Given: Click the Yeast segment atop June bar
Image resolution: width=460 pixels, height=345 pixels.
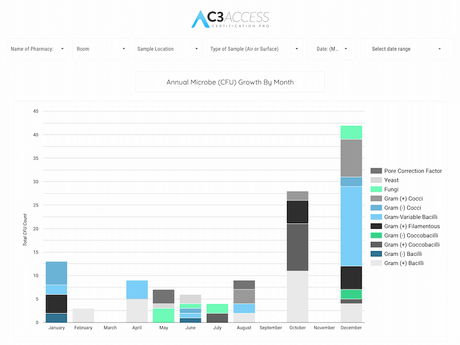Looking at the screenshot, I should point(190,299).
